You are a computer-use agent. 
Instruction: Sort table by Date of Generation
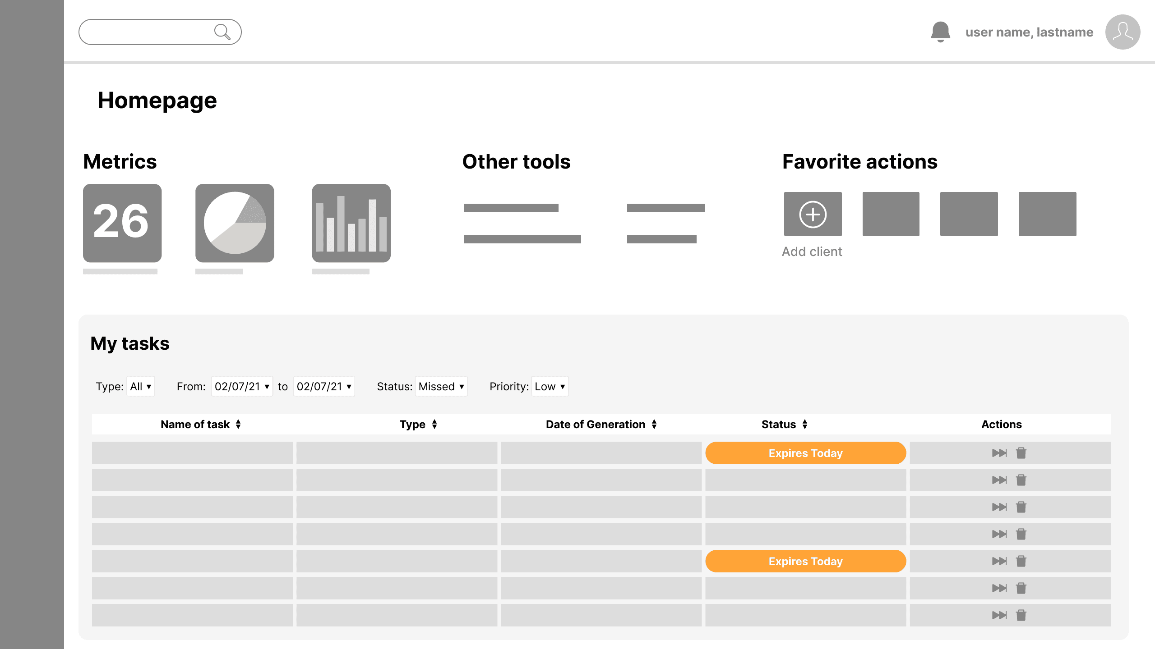[654, 424]
